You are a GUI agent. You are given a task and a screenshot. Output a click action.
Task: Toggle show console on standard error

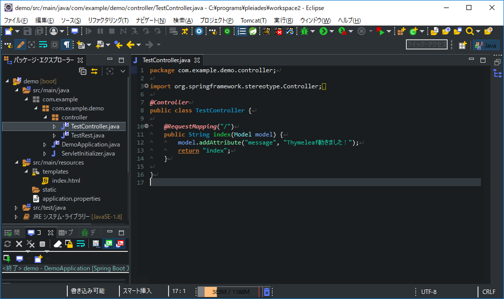point(120,244)
